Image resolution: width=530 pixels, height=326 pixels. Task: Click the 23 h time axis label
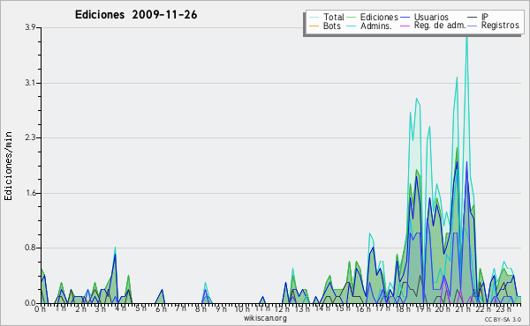(x=503, y=308)
